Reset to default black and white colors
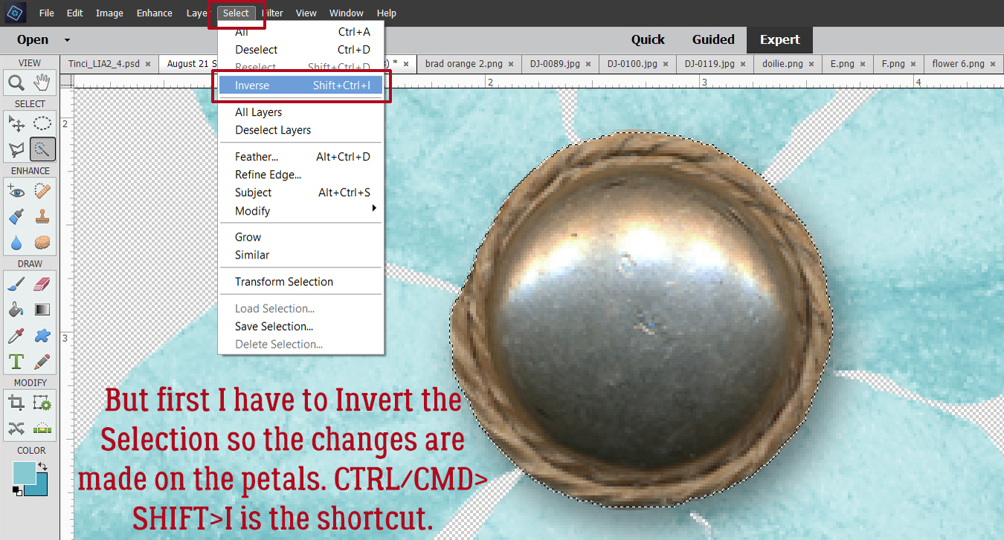 click(x=17, y=490)
